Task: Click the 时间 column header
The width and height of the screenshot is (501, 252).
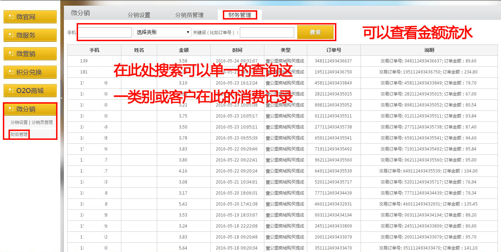Action: tap(237, 50)
